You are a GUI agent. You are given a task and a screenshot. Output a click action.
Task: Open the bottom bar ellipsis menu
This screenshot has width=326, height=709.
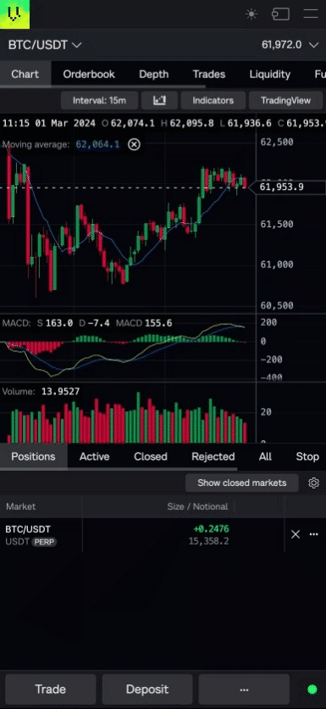click(x=244, y=689)
